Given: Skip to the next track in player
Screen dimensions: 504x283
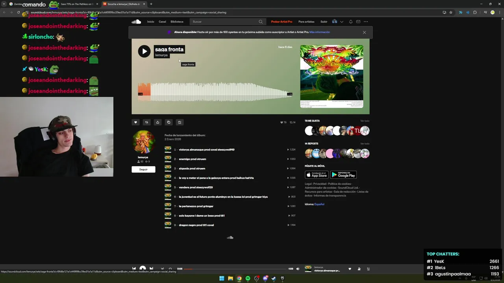Looking at the screenshot, I should tap(151, 269).
